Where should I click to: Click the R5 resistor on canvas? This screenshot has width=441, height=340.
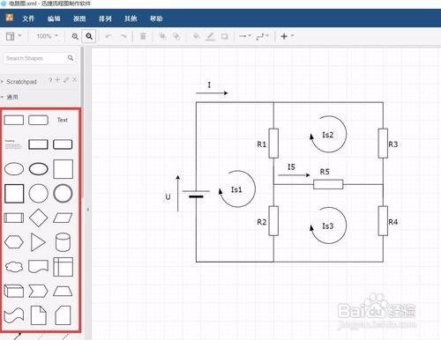click(328, 184)
